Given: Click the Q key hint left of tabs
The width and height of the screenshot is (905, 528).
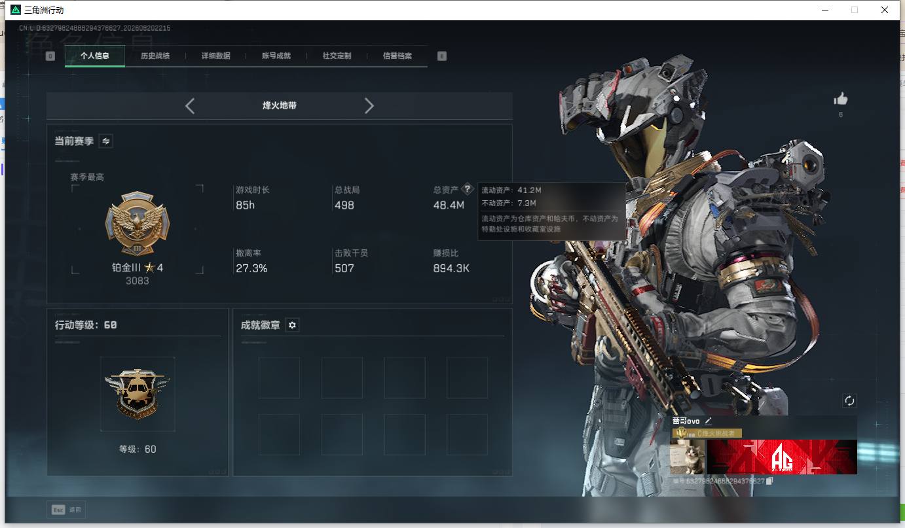Looking at the screenshot, I should (x=50, y=56).
